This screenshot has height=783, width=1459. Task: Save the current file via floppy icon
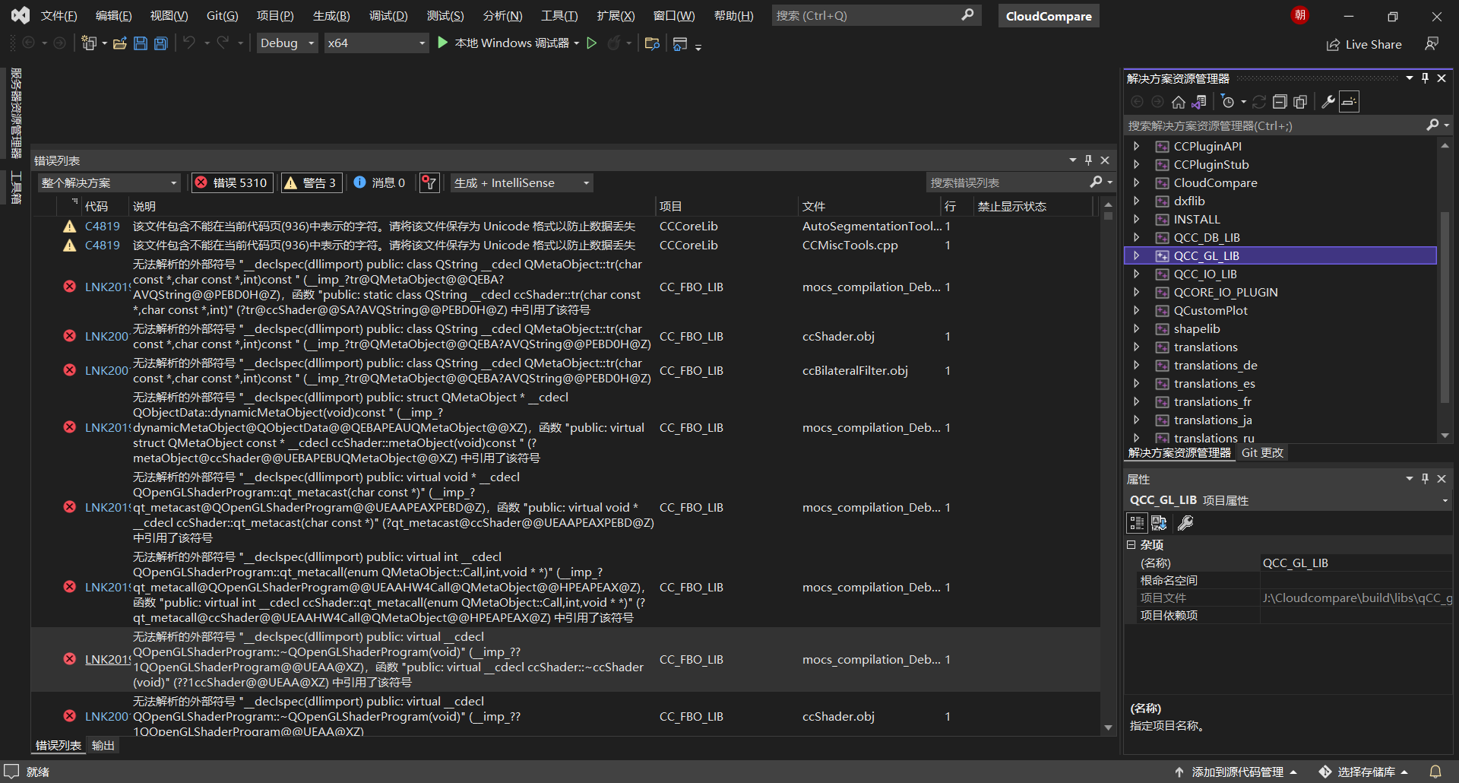(141, 43)
